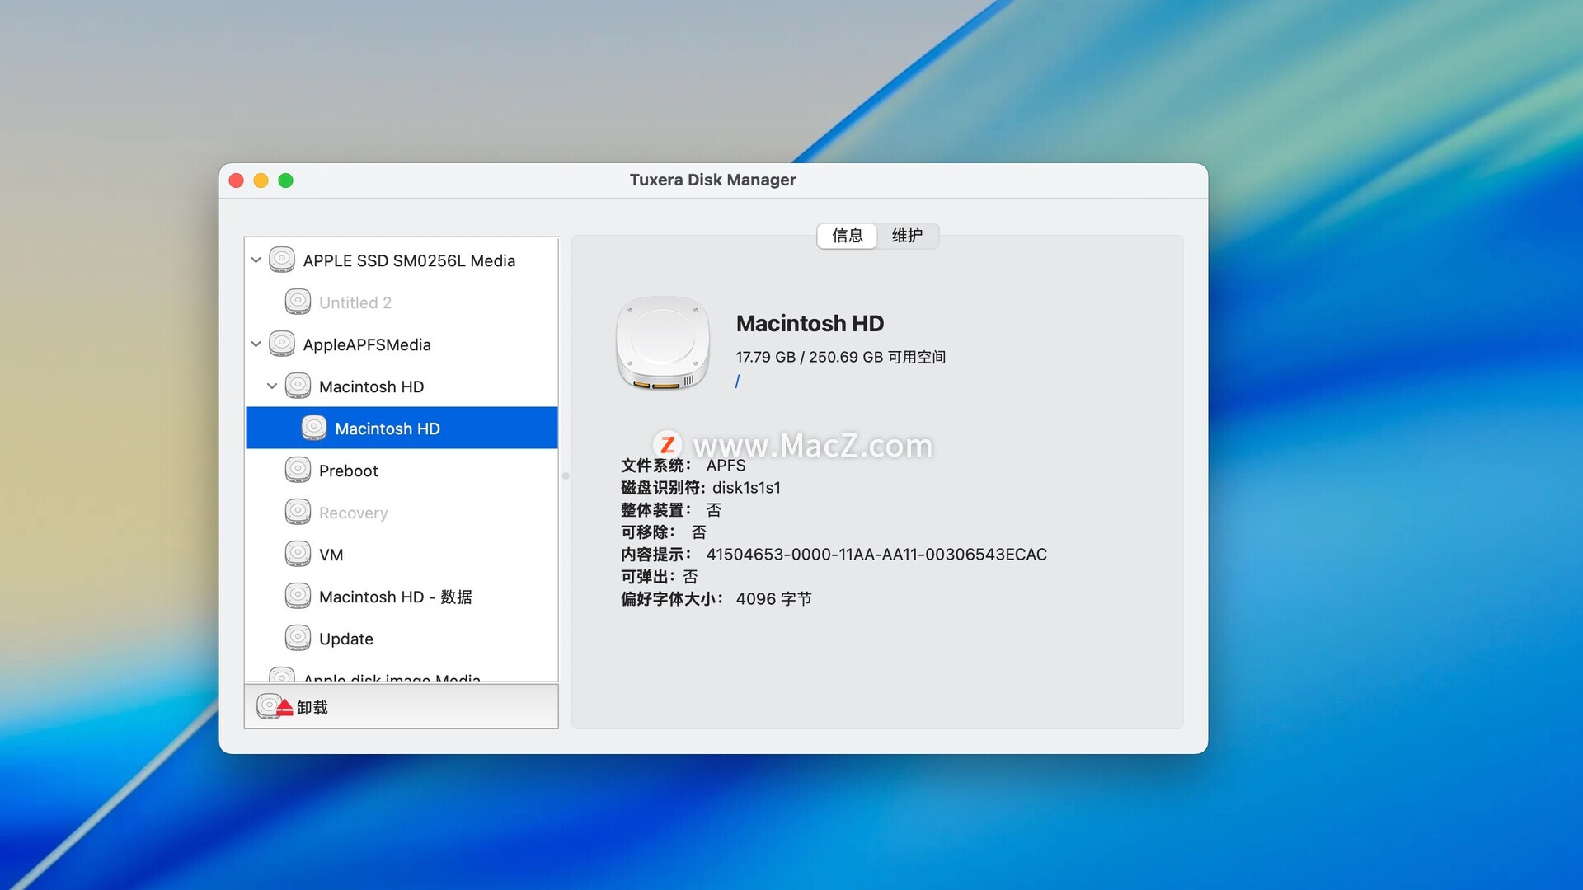Select APPLE SSD SM0256L Media row text
The width and height of the screenshot is (1583, 890).
point(409,261)
